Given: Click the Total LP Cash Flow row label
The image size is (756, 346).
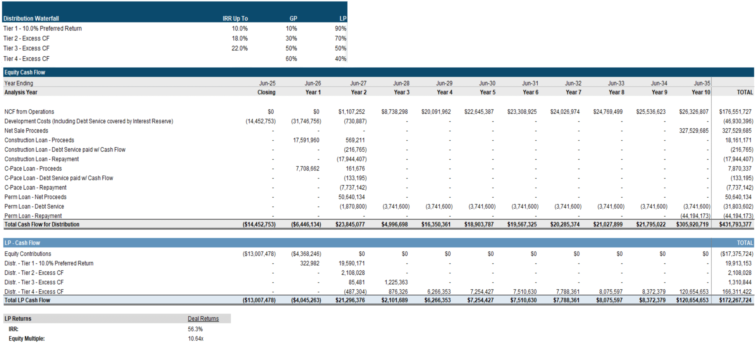Looking at the screenshot, I should coord(27,300).
